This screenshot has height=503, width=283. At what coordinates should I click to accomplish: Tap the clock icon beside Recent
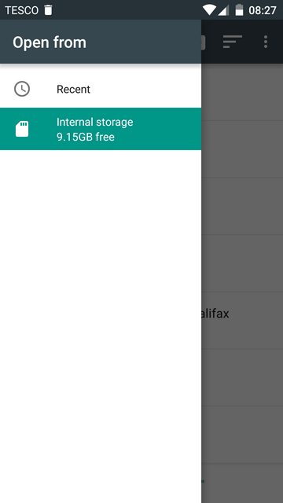click(22, 89)
